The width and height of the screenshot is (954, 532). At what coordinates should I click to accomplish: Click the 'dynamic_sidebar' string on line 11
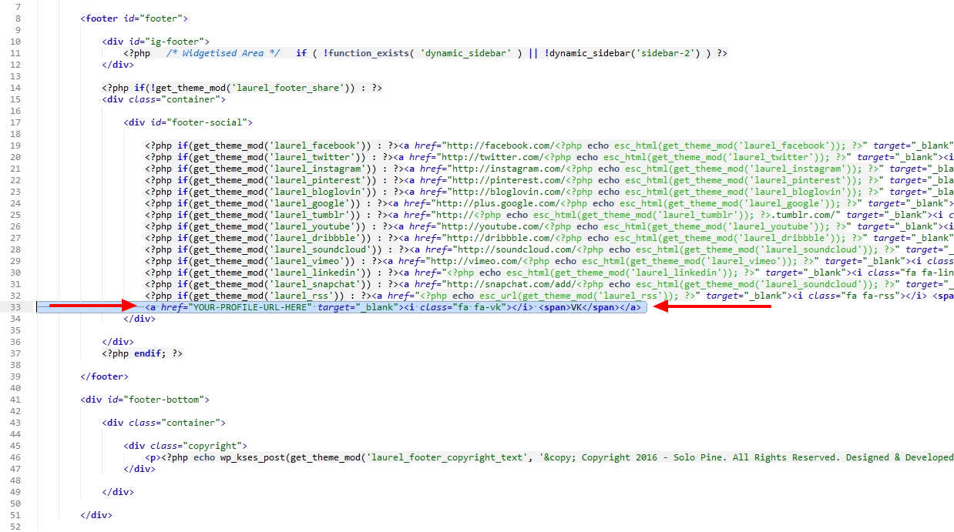tap(466, 53)
